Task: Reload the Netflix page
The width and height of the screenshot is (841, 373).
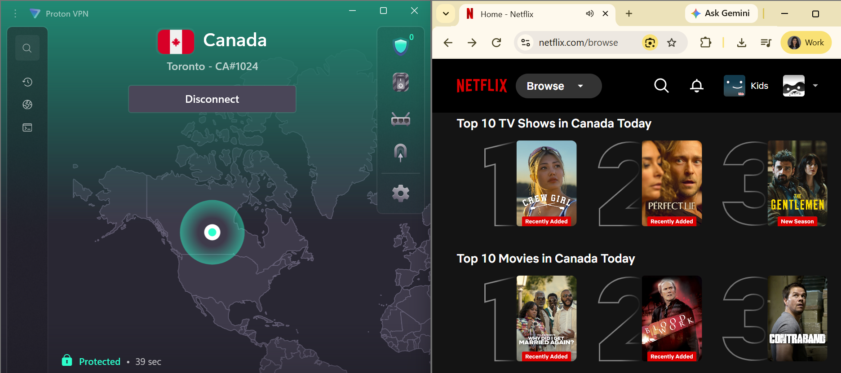Action: (496, 43)
